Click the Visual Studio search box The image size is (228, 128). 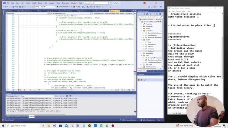click(x=97, y=3)
